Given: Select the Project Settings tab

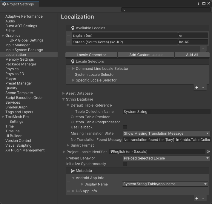Looking at the screenshot, I should pos(20,4).
